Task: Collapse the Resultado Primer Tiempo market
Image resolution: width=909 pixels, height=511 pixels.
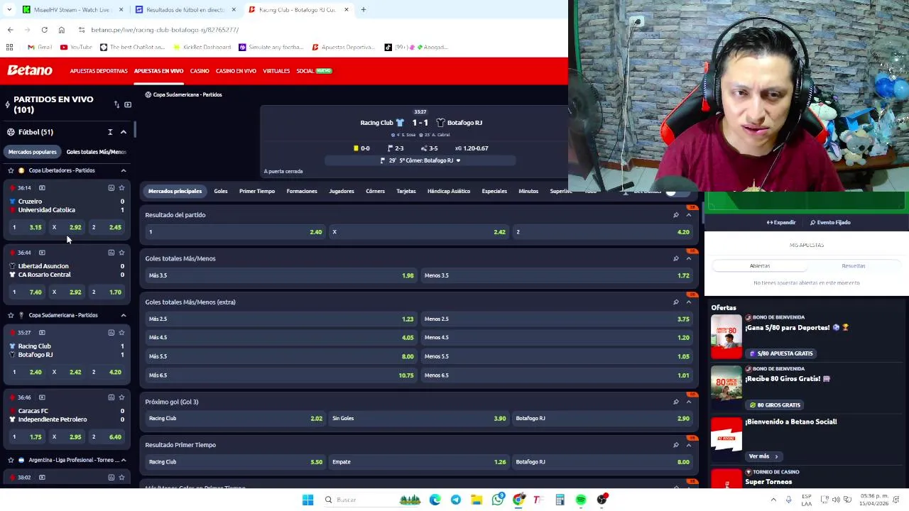Action: [688, 445]
